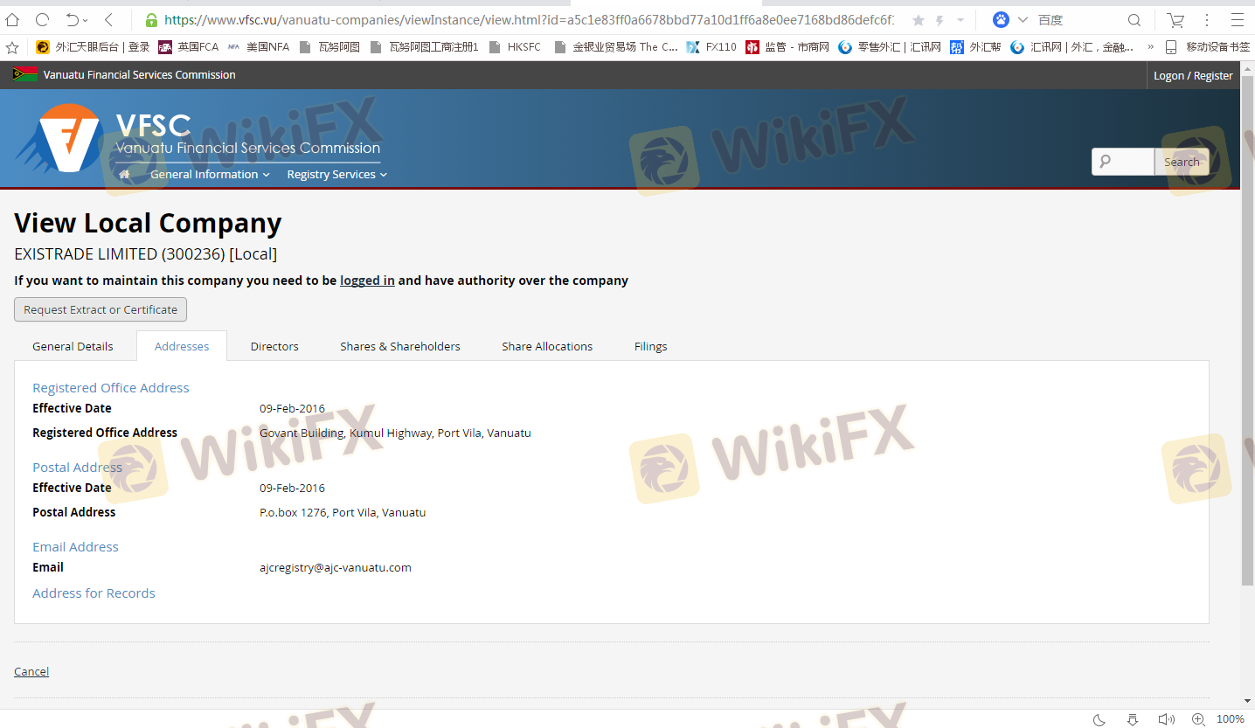
Task: Click the bookmarks bar star icon
Action: click(12, 47)
